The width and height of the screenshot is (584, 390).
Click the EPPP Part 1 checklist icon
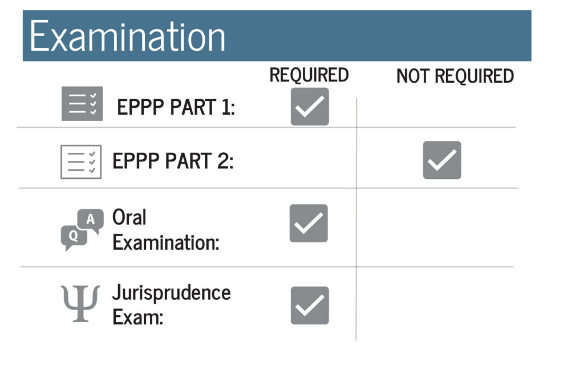pyautogui.click(x=82, y=104)
